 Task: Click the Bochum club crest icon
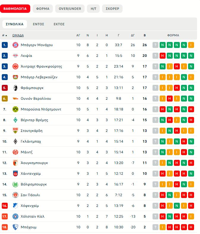pos(15,227)
